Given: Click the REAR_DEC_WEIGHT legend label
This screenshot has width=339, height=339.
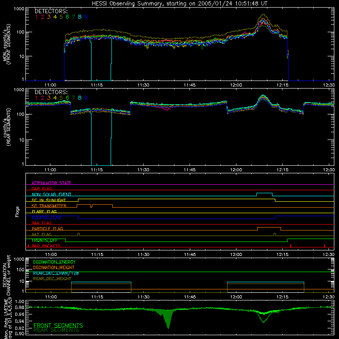Looking at the screenshot, I should 52,279.
